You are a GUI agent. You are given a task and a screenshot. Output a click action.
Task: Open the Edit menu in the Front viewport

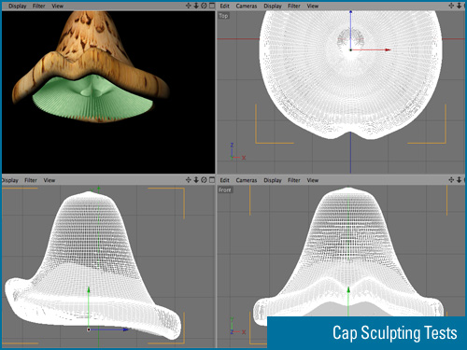pyautogui.click(x=224, y=180)
